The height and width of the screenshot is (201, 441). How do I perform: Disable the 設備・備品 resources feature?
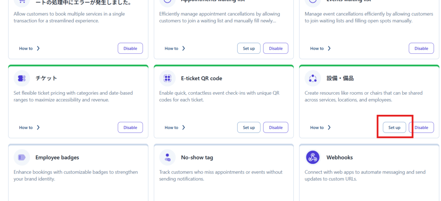tap(421, 127)
